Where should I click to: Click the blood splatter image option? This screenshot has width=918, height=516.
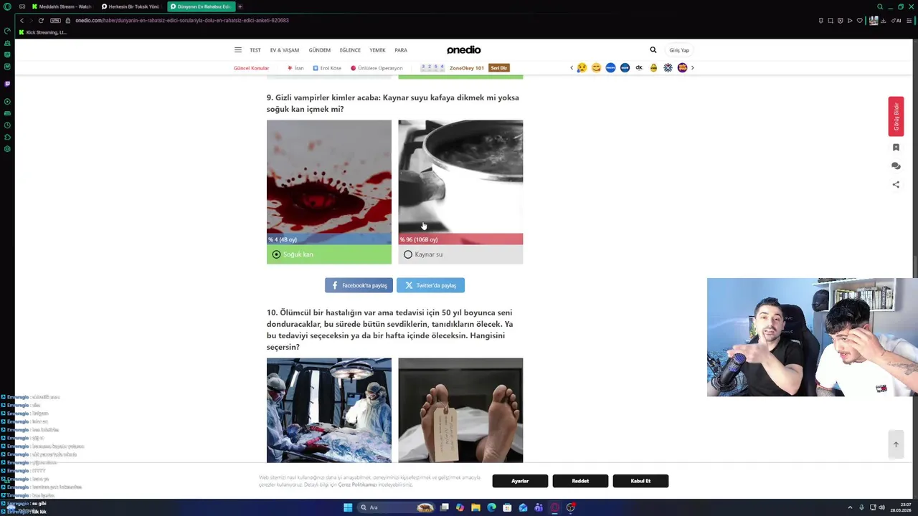click(x=329, y=182)
